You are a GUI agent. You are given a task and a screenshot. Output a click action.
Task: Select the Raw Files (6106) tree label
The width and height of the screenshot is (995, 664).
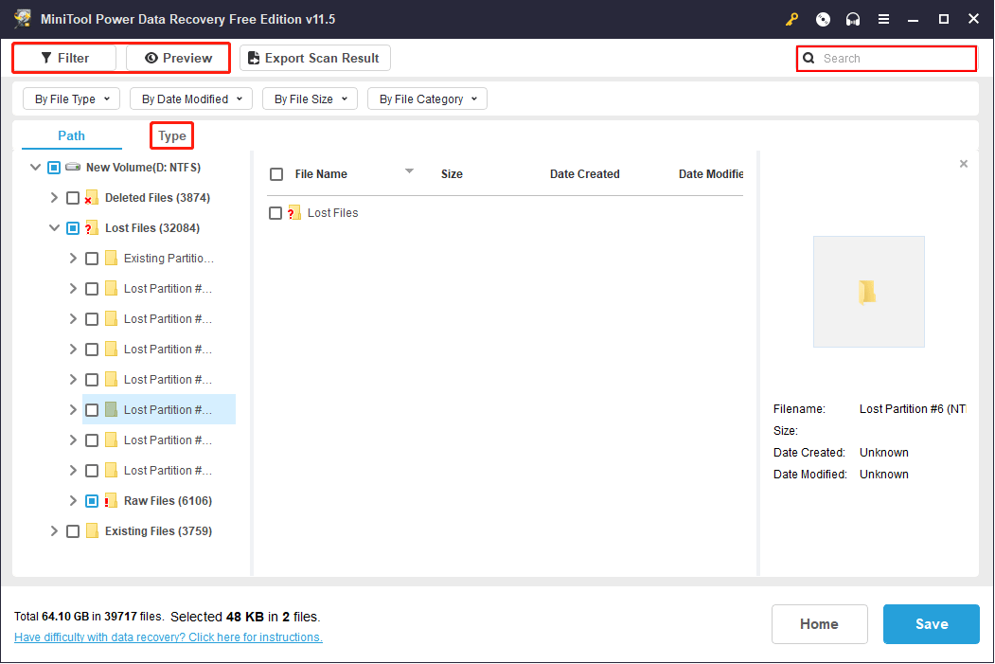[x=168, y=501]
